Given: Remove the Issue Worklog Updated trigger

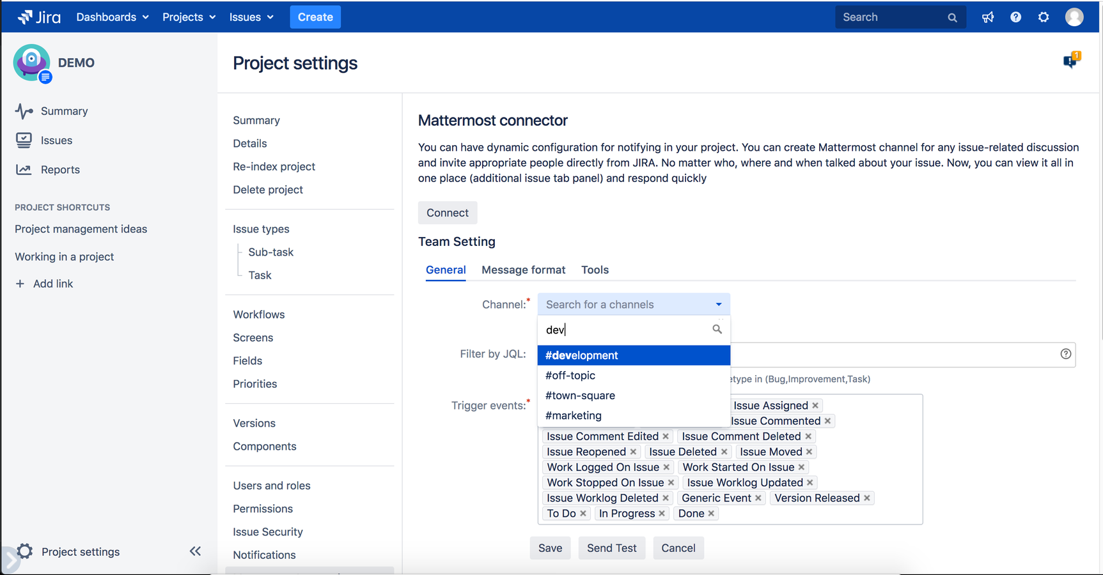Looking at the screenshot, I should click(x=810, y=482).
